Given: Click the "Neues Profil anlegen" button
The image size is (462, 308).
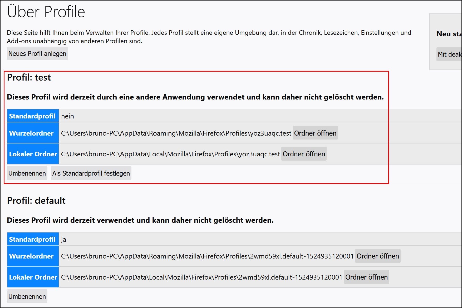Looking at the screenshot, I should 37,53.
